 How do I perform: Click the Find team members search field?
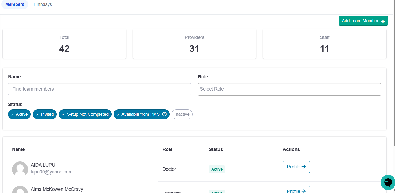click(x=99, y=89)
